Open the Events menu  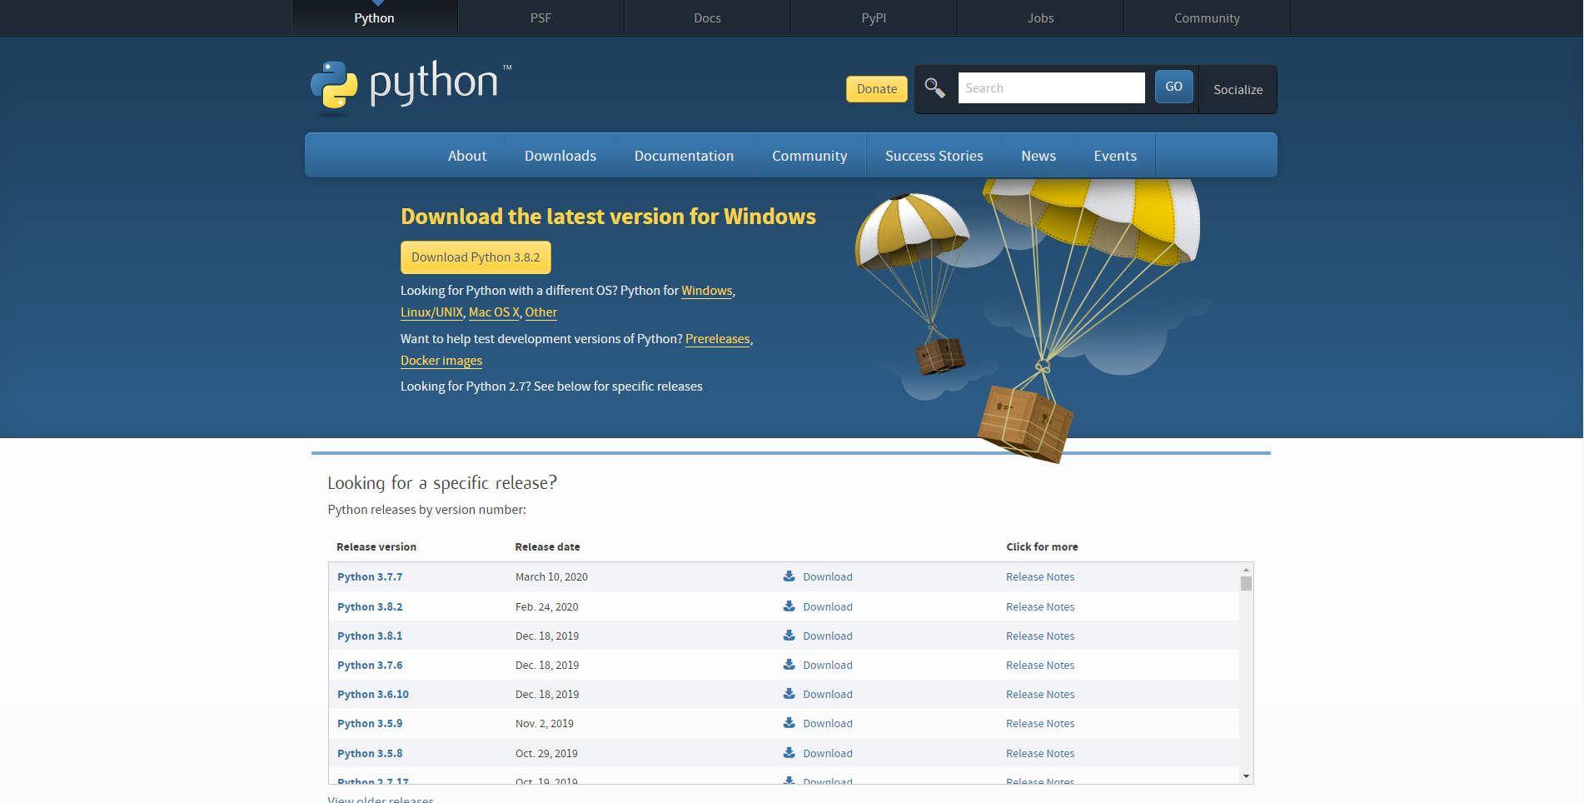tap(1115, 156)
